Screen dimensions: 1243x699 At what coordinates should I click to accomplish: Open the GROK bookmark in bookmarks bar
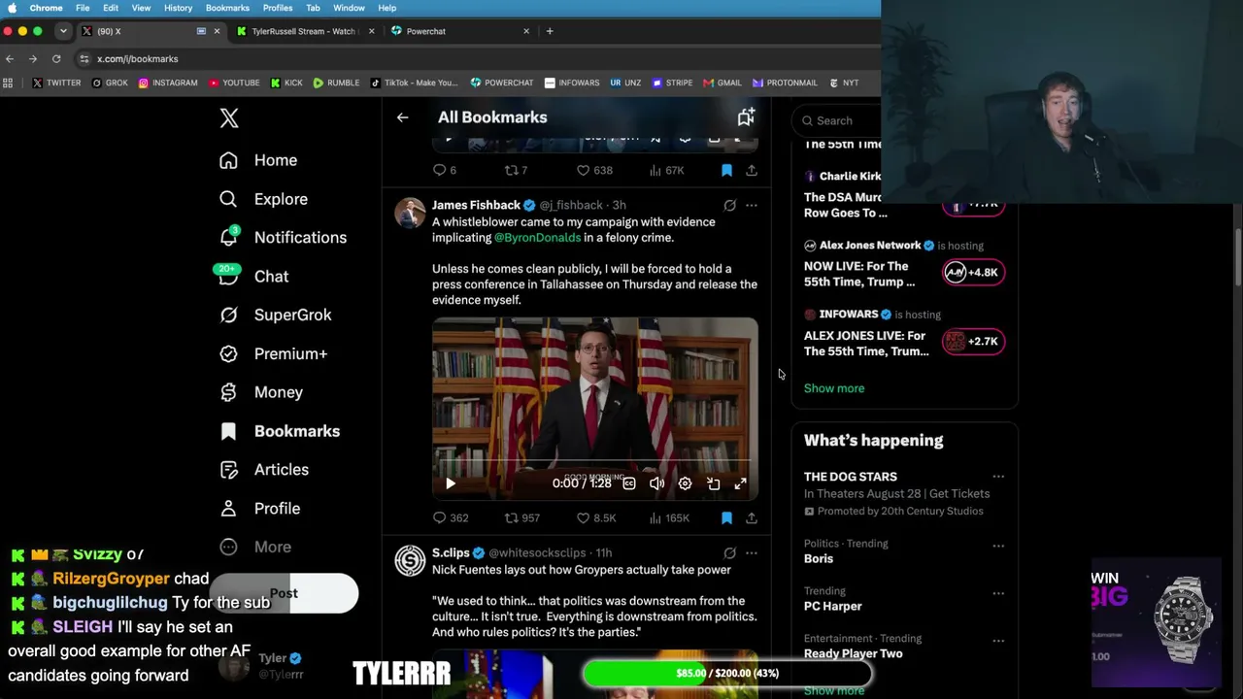click(110, 83)
